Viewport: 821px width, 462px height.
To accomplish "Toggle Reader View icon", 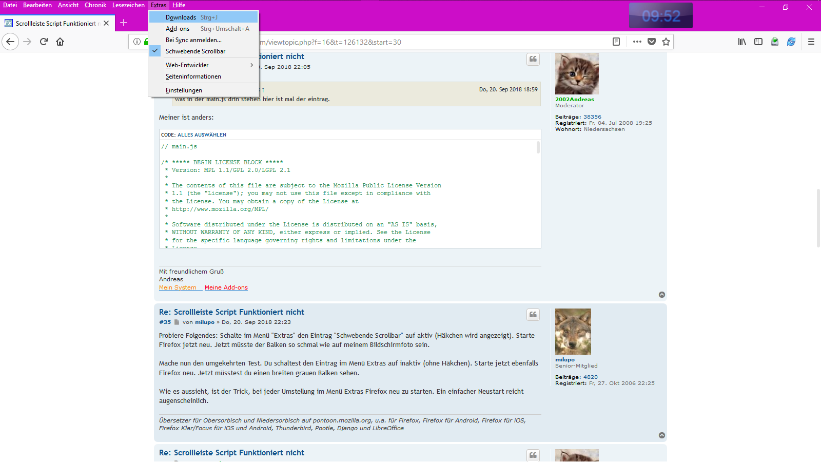I will tap(616, 42).
